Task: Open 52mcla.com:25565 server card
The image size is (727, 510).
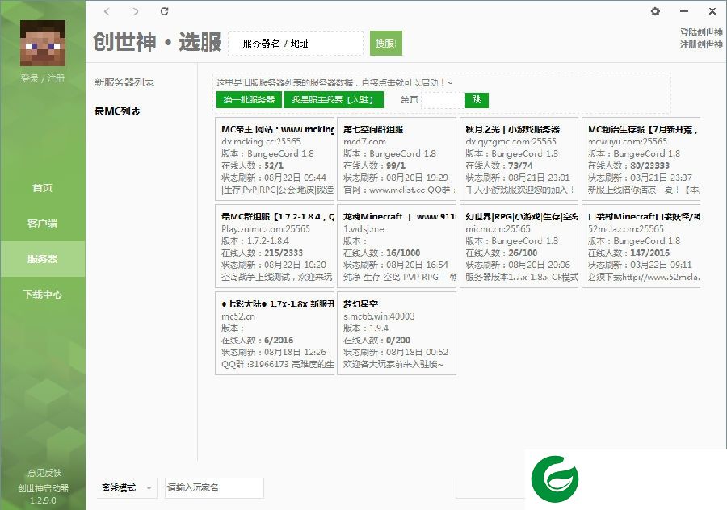Action: pyautogui.click(x=641, y=246)
